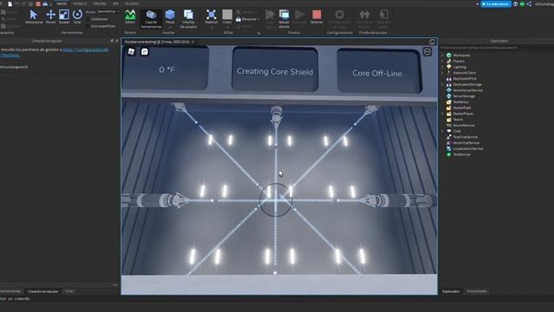Image resolution: width=554 pixels, height=312 pixels.
Task: Expand the ReplicatedStorage node
Action: 442,85
